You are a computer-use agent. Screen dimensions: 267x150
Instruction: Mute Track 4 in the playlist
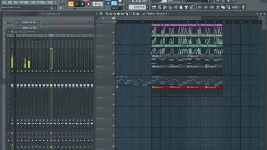pyautogui.click(x=113, y=63)
